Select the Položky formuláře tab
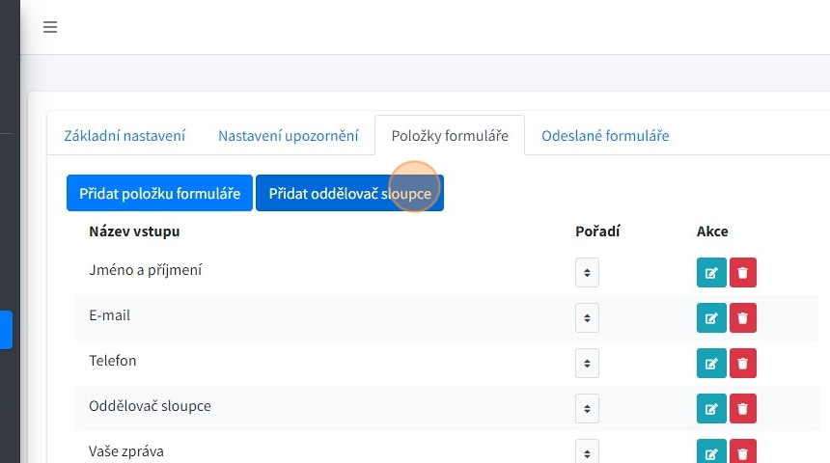The width and height of the screenshot is (830, 463). [450, 136]
